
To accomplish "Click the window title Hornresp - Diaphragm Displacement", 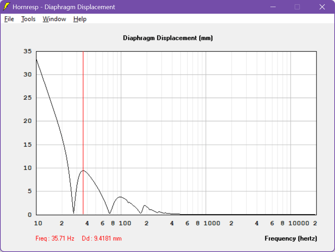I will pyautogui.click(x=64, y=7).
